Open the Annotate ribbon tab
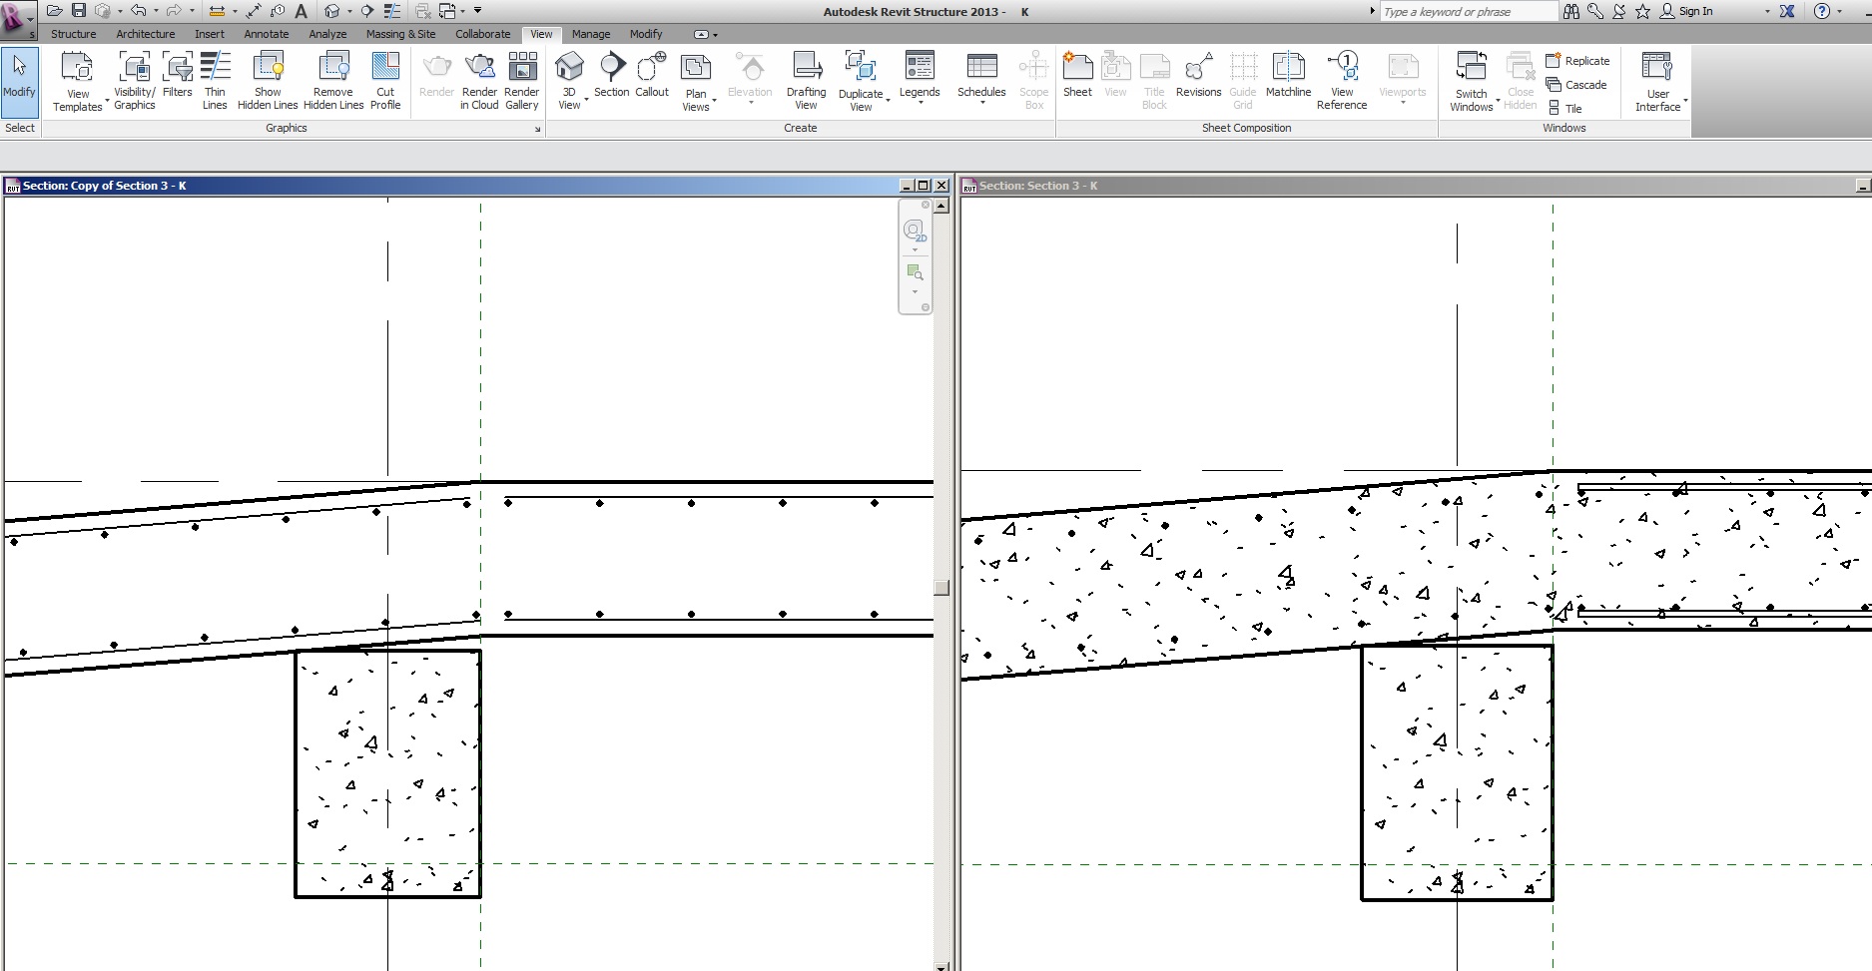1872x971 pixels. (x=266, y=33)
